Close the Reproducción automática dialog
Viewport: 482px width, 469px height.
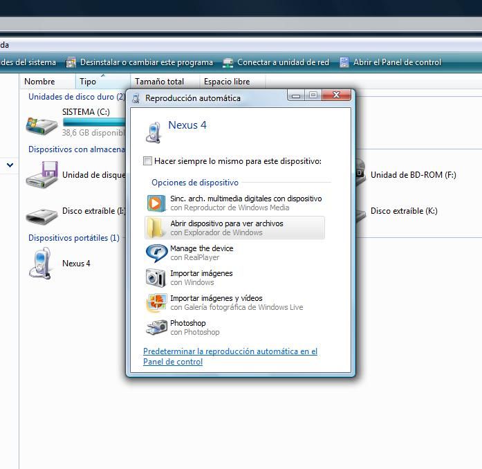coord(336,95)
